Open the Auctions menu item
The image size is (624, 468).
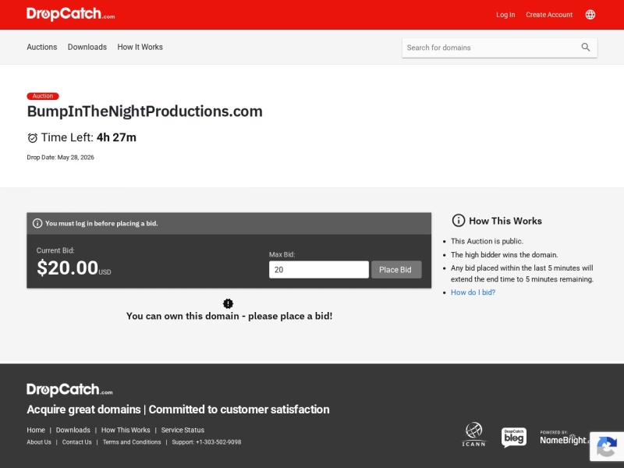click(x=42, y=47)
